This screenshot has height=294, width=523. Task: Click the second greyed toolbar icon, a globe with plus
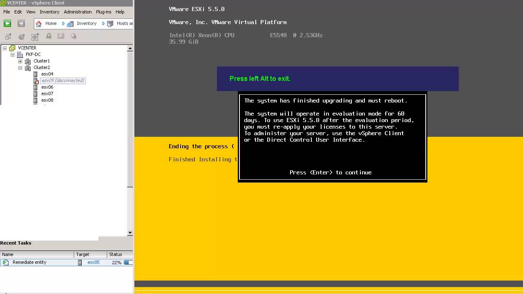22,36
